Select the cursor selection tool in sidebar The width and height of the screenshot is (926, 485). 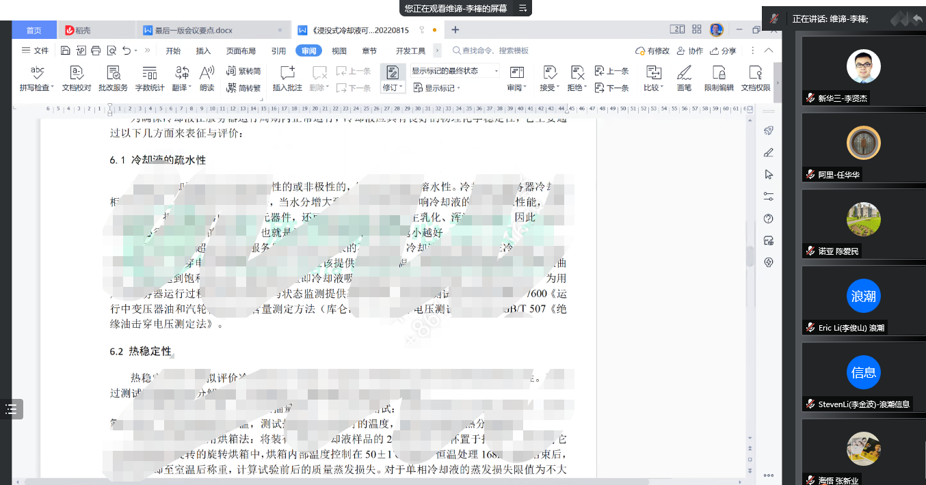click(769, 174)
